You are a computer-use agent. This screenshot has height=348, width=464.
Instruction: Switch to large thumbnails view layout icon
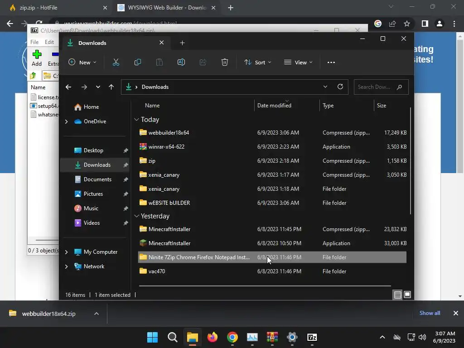click(x=407, y=295)
